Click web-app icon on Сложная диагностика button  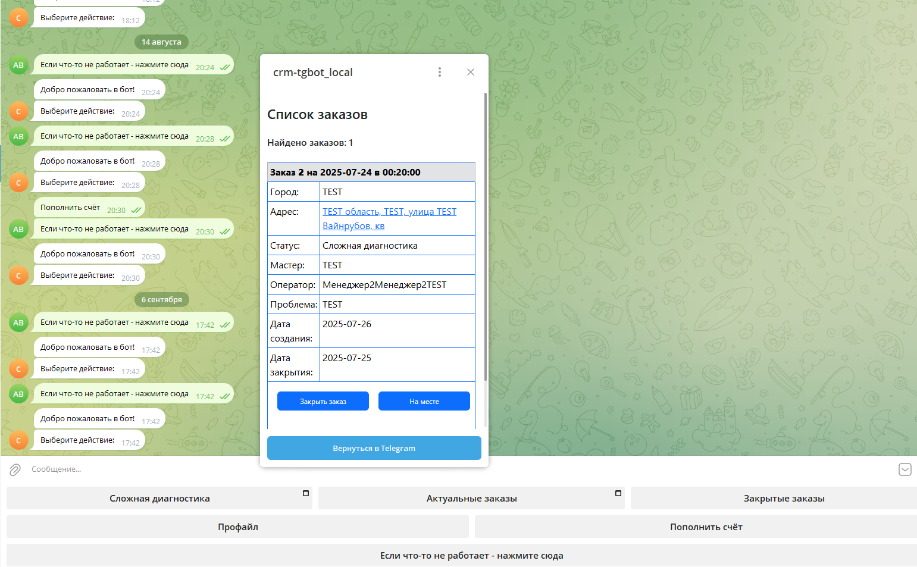(306, 493)
